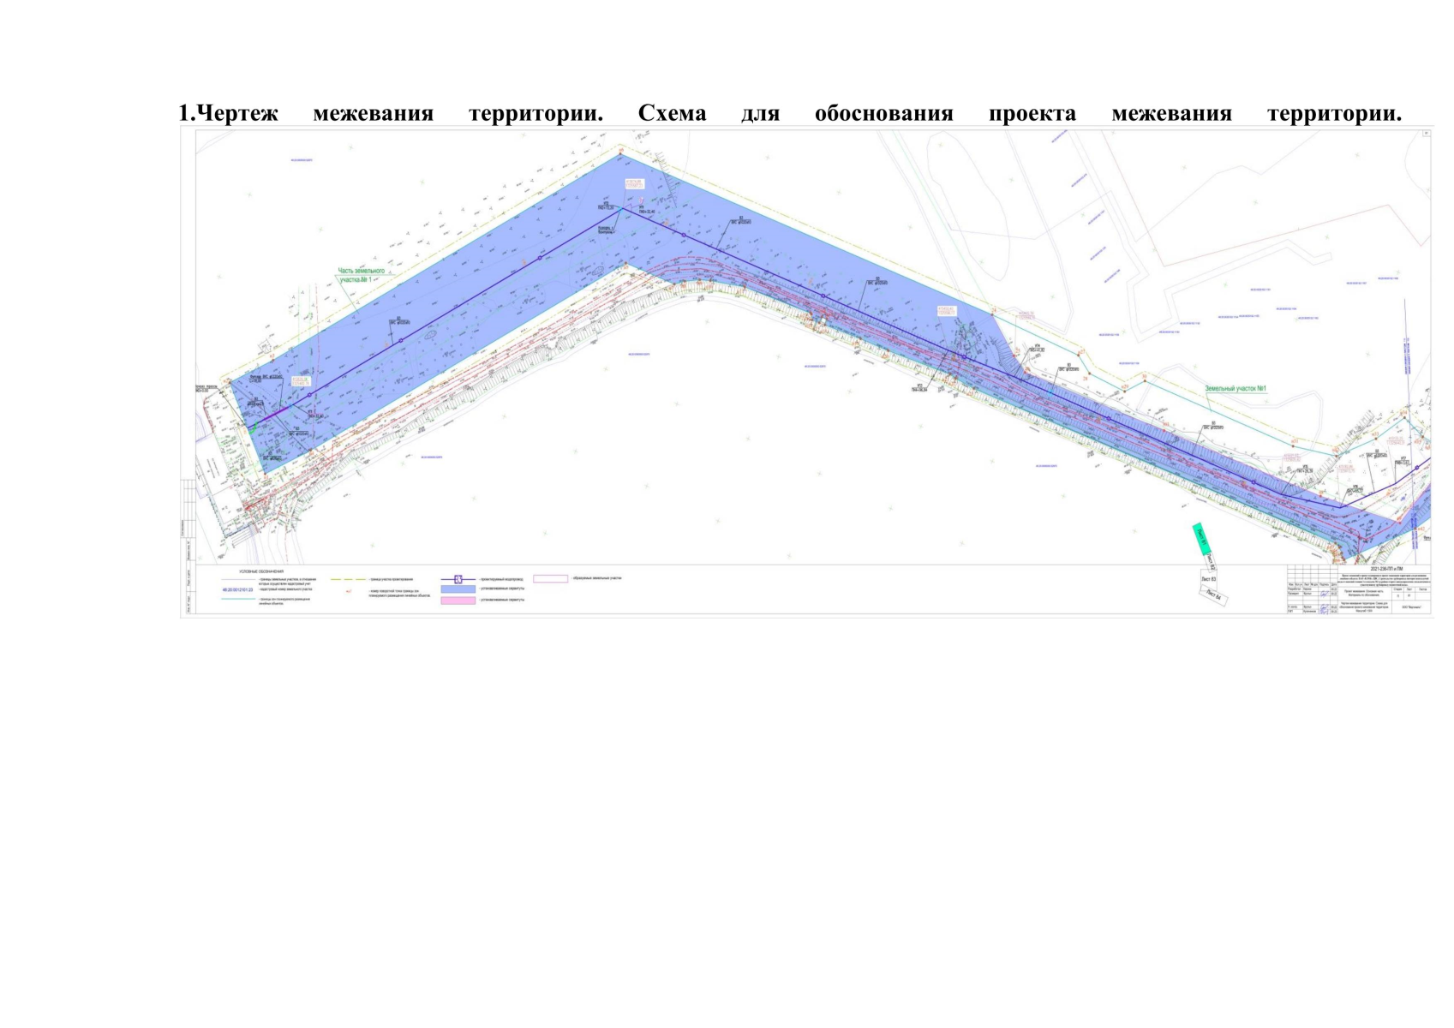Click the company name cell in title block
This screenshot has height=1028, width=1454.
(x=1410, y=607)
